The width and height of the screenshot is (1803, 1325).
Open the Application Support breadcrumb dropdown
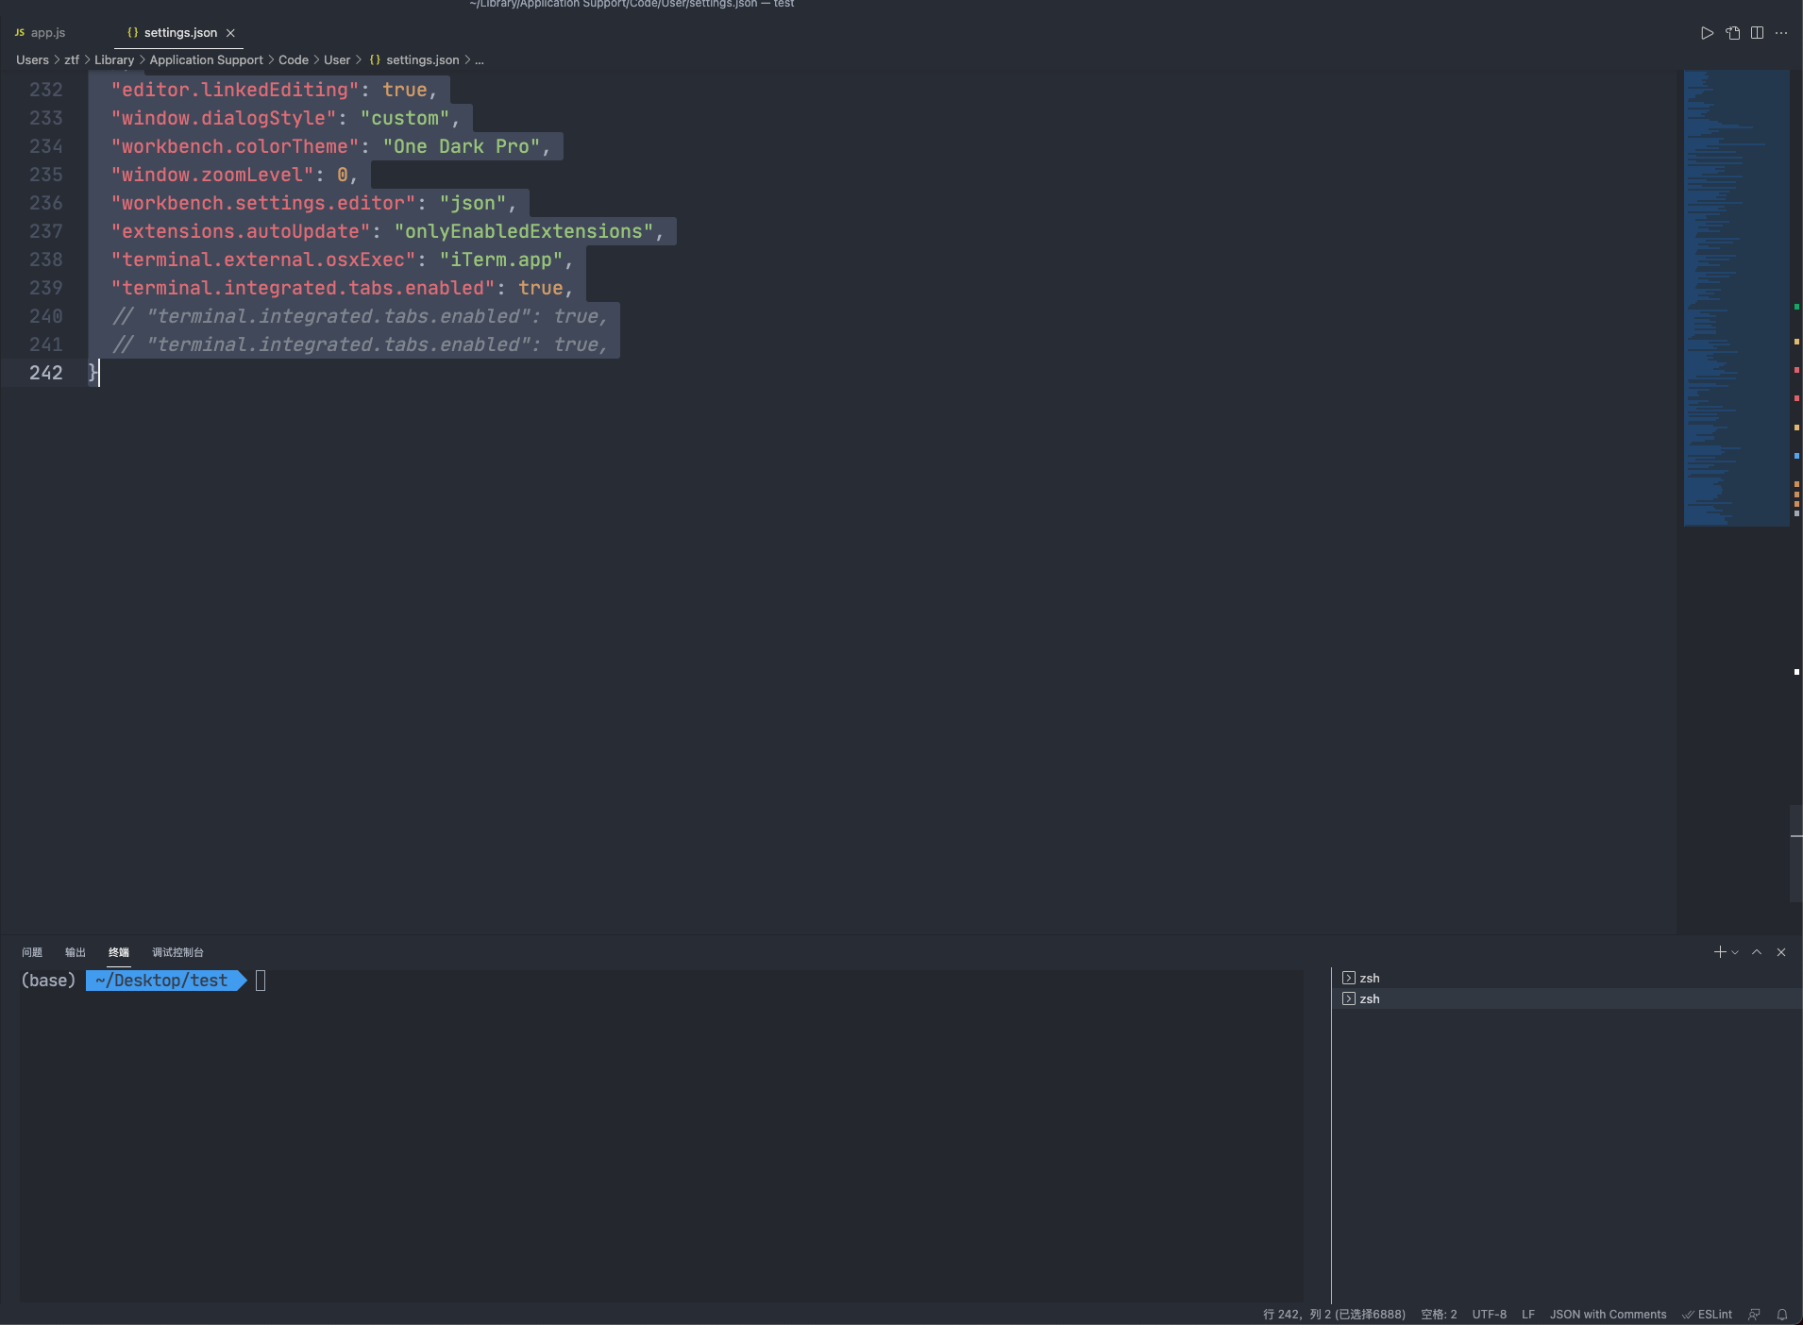point(206,59)
